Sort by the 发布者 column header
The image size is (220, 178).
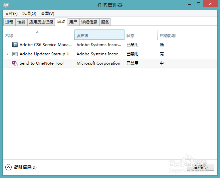coord(99,35)
